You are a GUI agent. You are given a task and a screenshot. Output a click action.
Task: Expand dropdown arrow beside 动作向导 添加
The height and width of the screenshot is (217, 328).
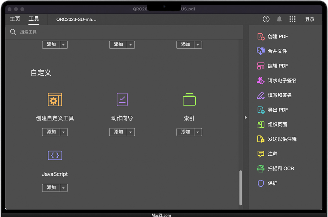(131, 132)
